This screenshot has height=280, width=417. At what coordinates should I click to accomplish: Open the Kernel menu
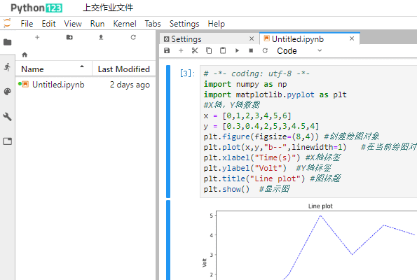click(125, 24)
